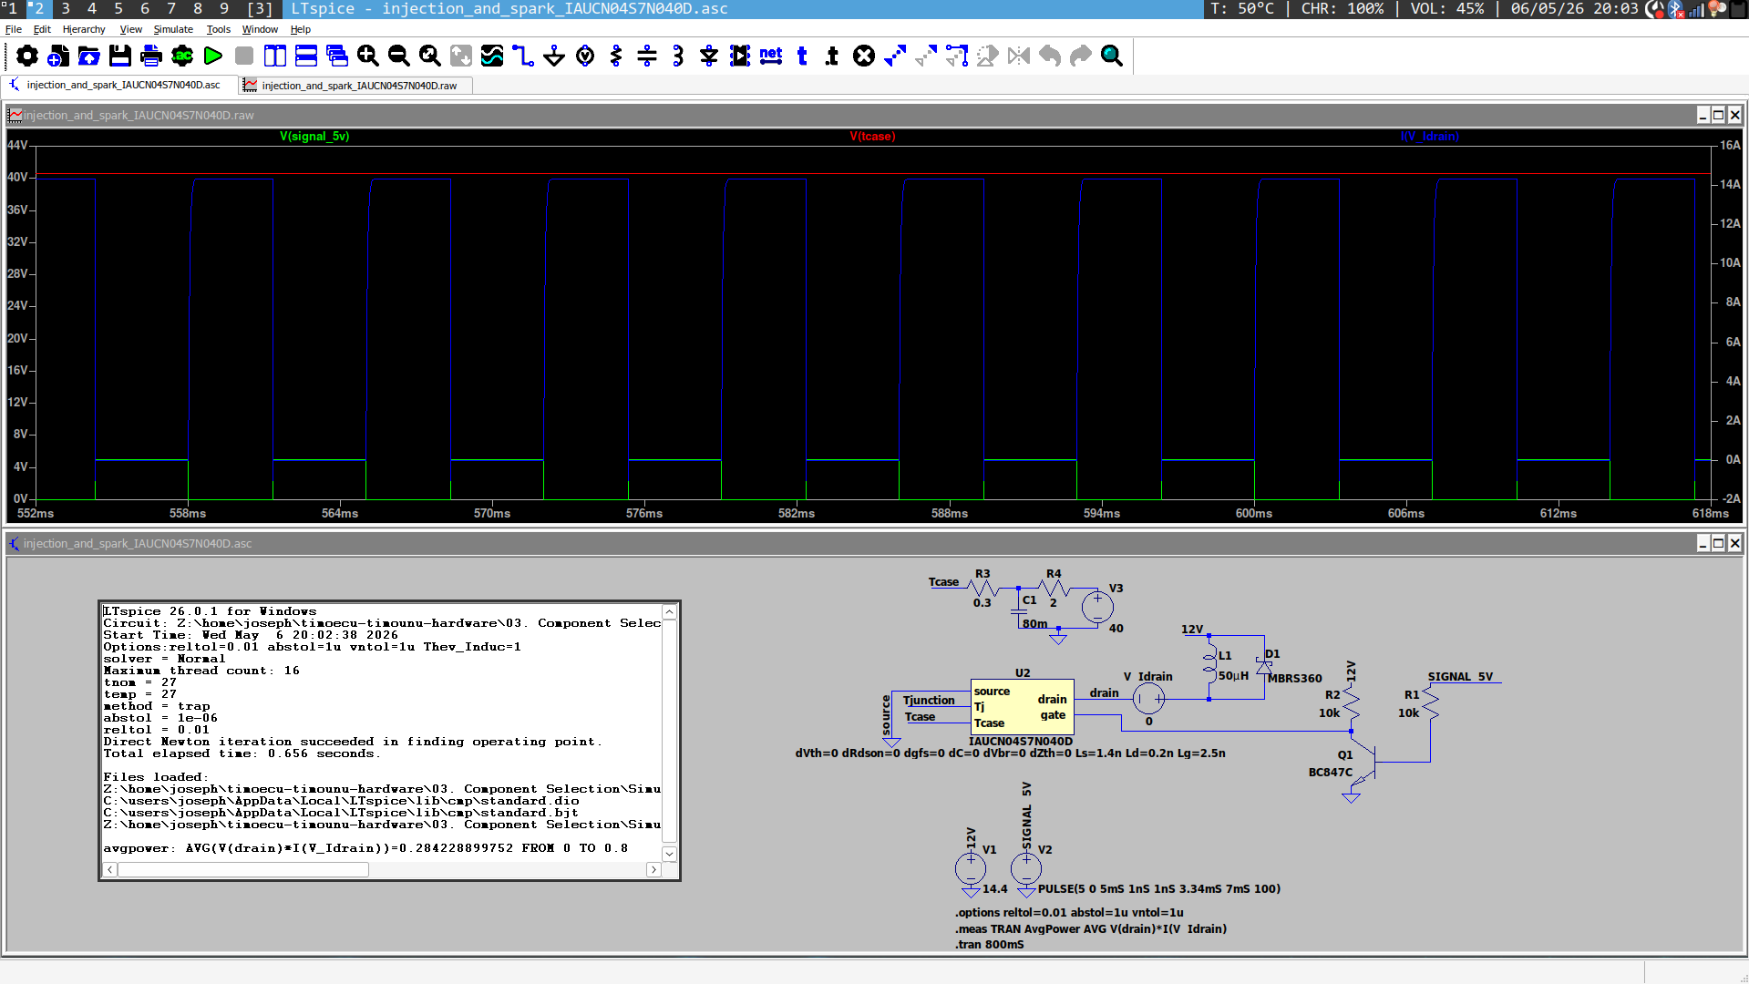Image resolution: width=1749 pixels, height=984 pixels.
Task: Click the log horizontal scrollbar thumb
Action: [x=243, y=870]
